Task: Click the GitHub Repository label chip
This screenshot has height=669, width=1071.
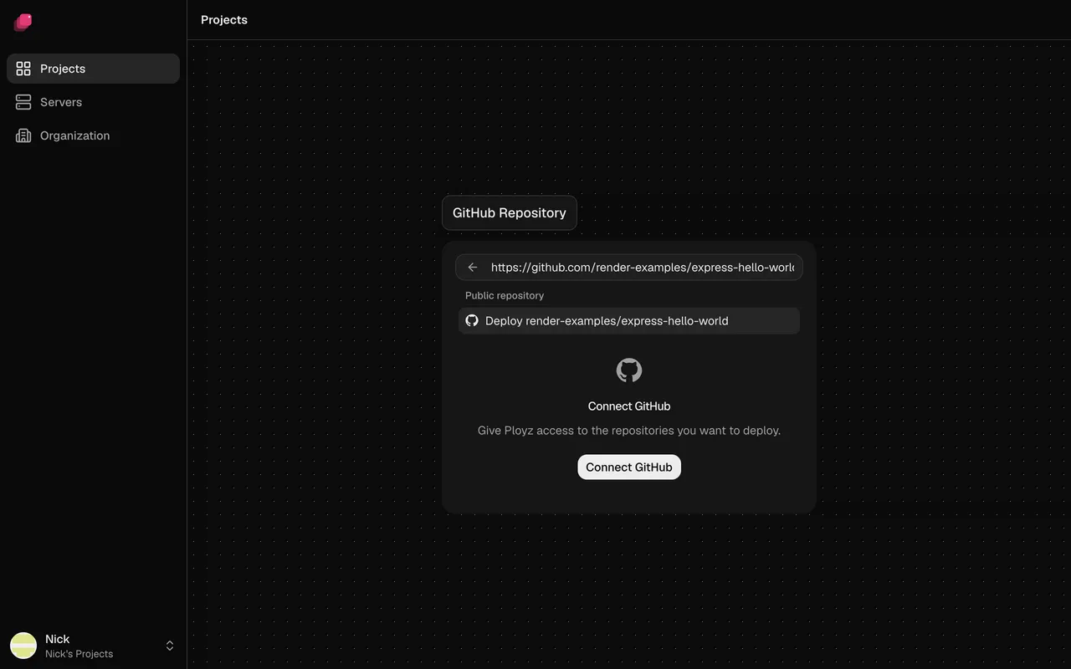Action: (x=510, y=212)
